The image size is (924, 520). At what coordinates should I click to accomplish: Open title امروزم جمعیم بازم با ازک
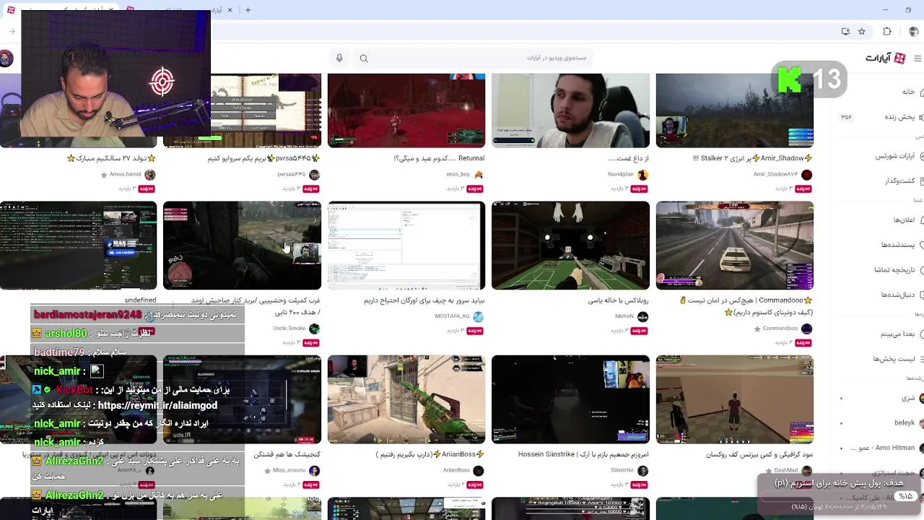click(x=583, y=454)
